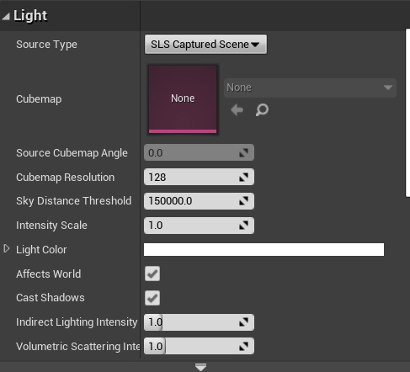
Task: Open the Light Color picker swatch
Action: pos(264,249)
